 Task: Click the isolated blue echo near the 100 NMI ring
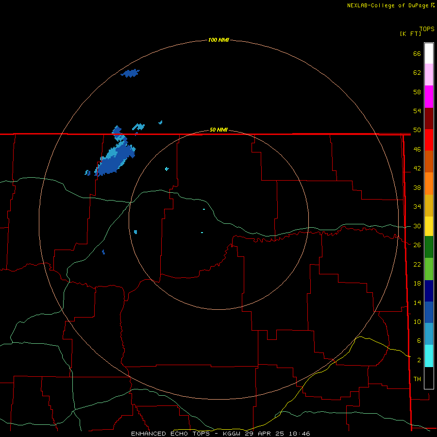click(130, 73)
